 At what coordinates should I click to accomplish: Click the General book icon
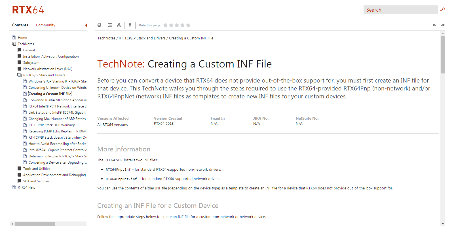(19, 50)
